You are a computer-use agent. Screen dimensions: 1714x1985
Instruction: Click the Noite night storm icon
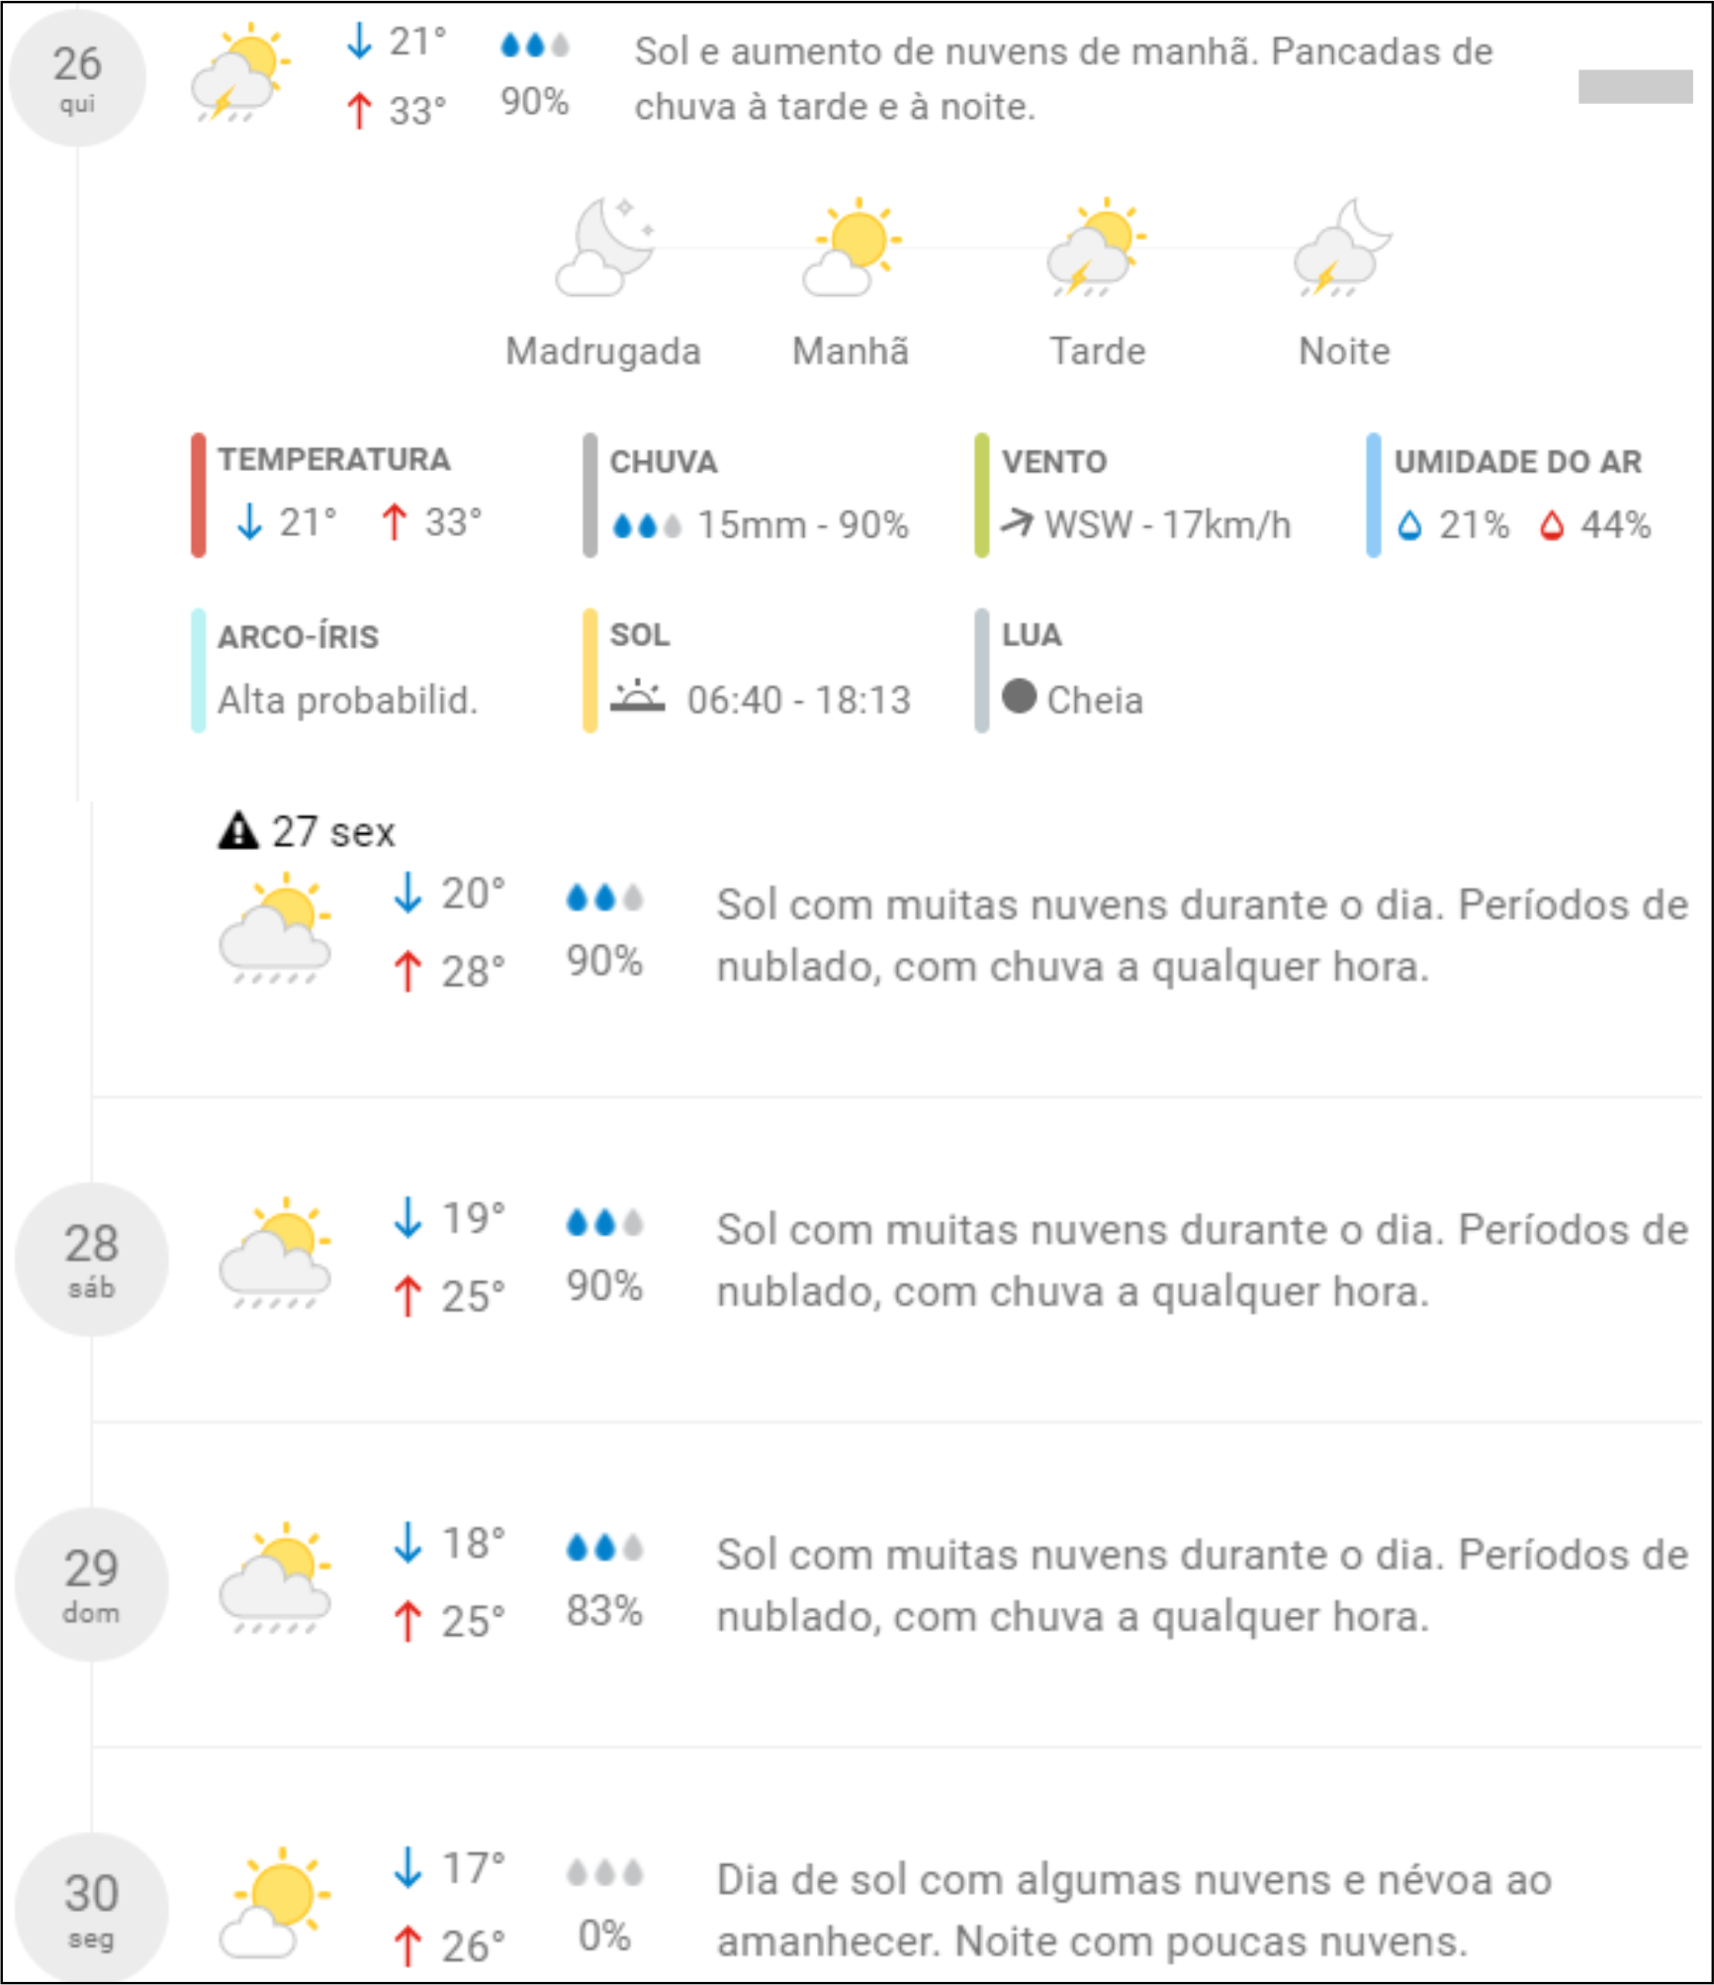1343,247
